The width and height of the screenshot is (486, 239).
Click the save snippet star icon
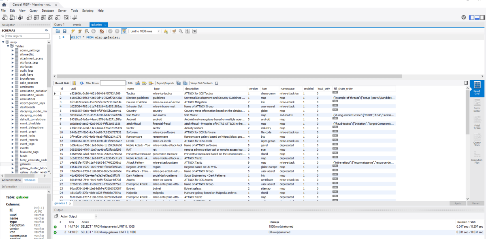click(x=166, y=31)
